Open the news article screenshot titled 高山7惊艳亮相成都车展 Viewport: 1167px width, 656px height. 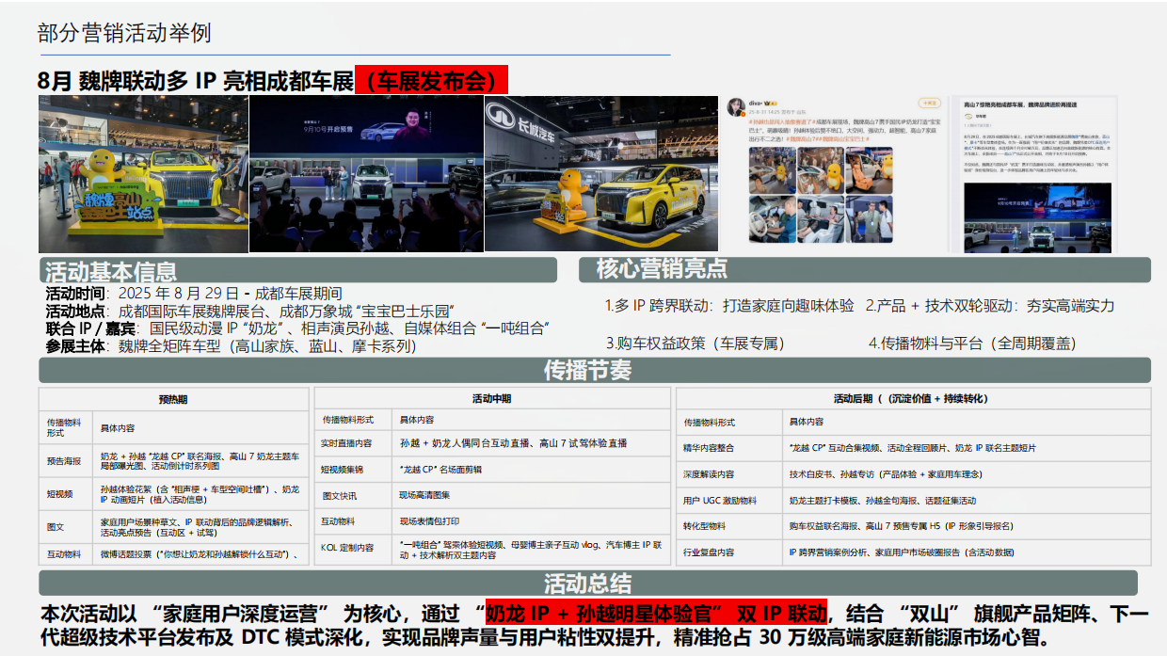click(x=1033, y=173)
